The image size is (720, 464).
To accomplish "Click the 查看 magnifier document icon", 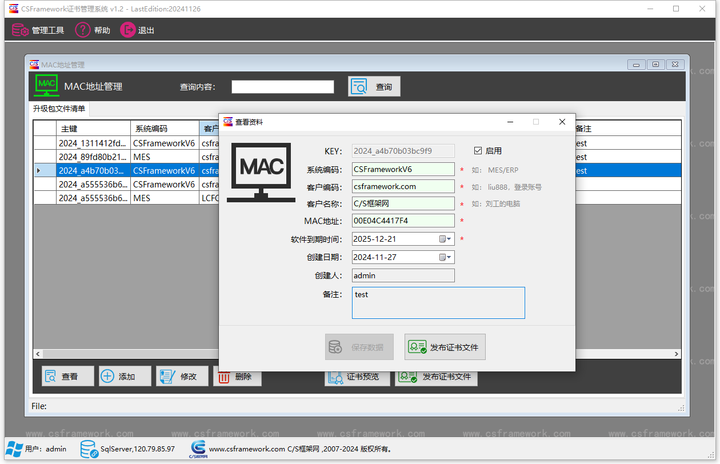I will [x=51, y=376].
